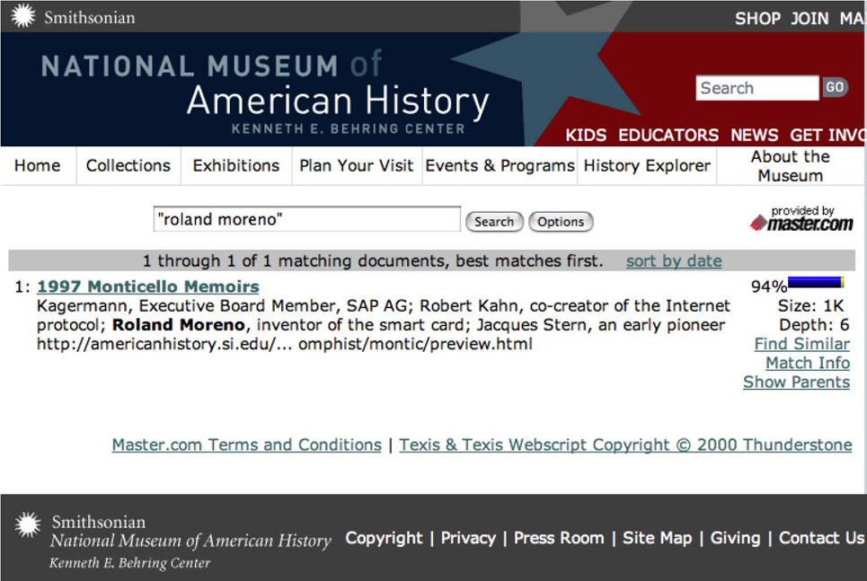Image resolution: width=867 pixels, height=581 pixels.
Task: Open the Exhibitions menu item
Action: click(x=236, y=165)
